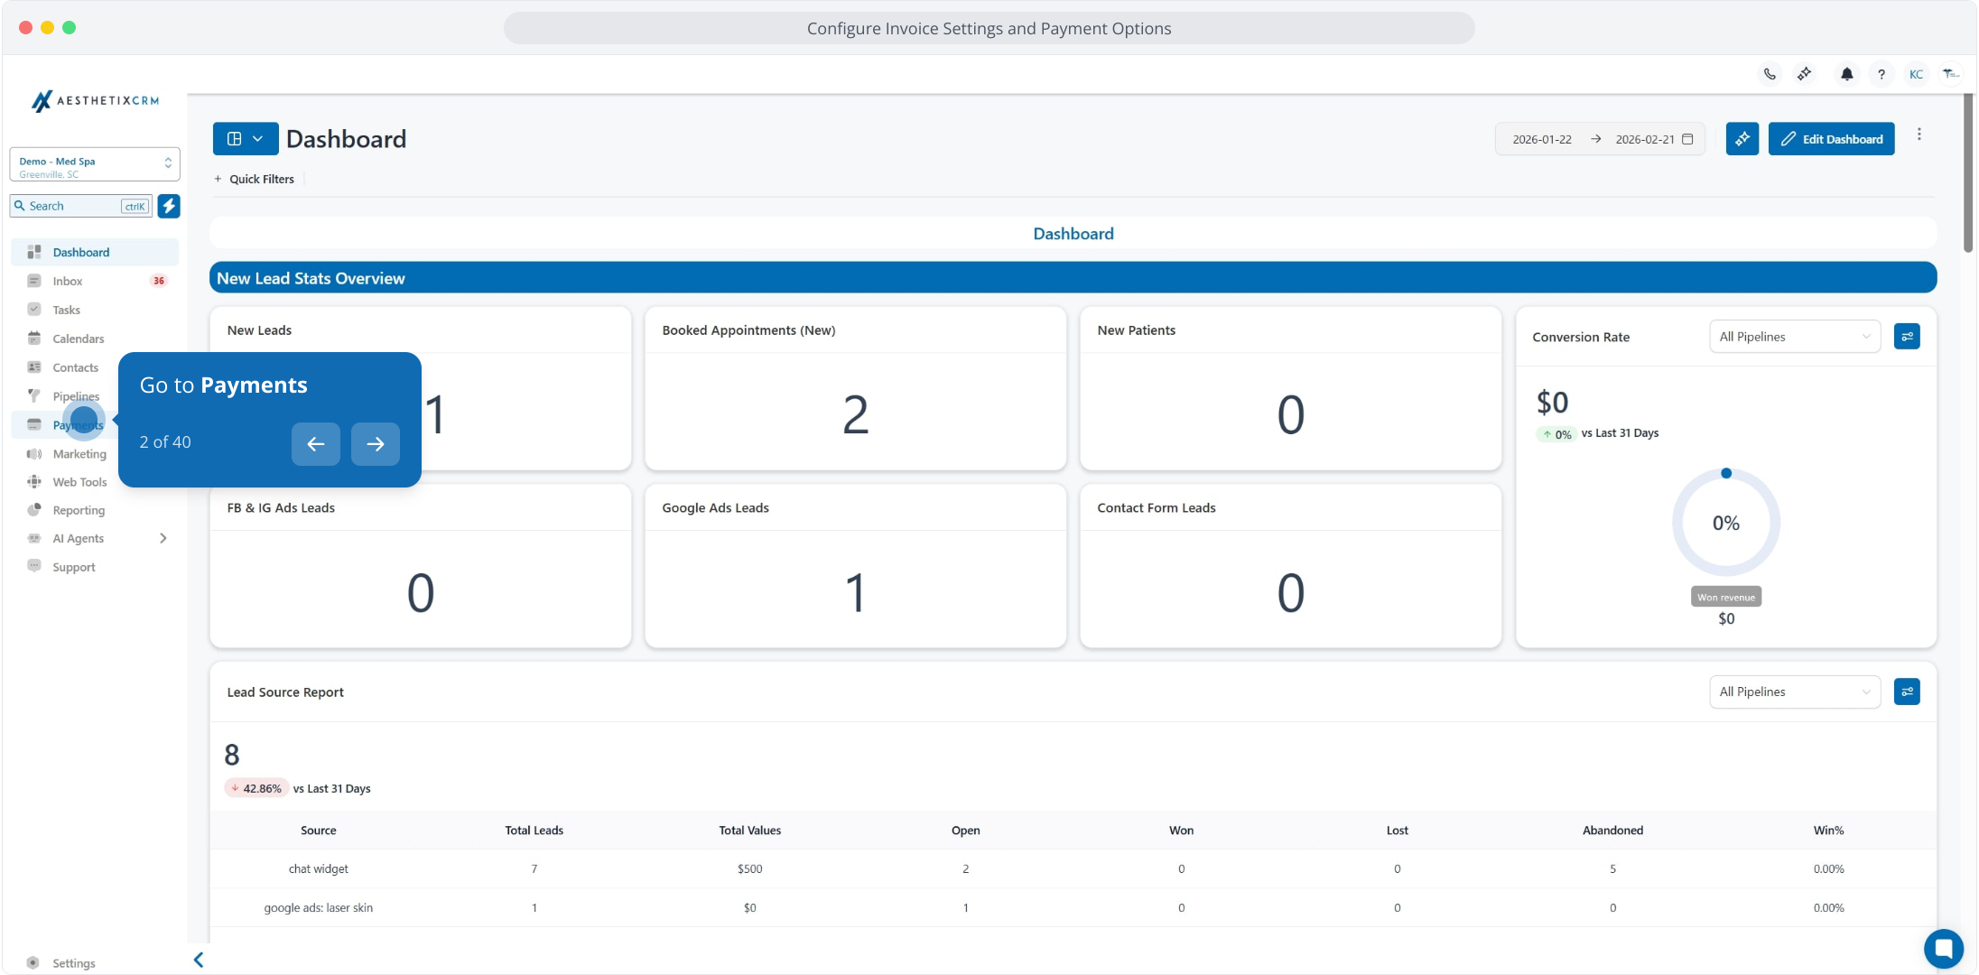This screenshot has width=1979, height=975.
Task: Go to Reporting in the sidebar
Action: (79, 510)
